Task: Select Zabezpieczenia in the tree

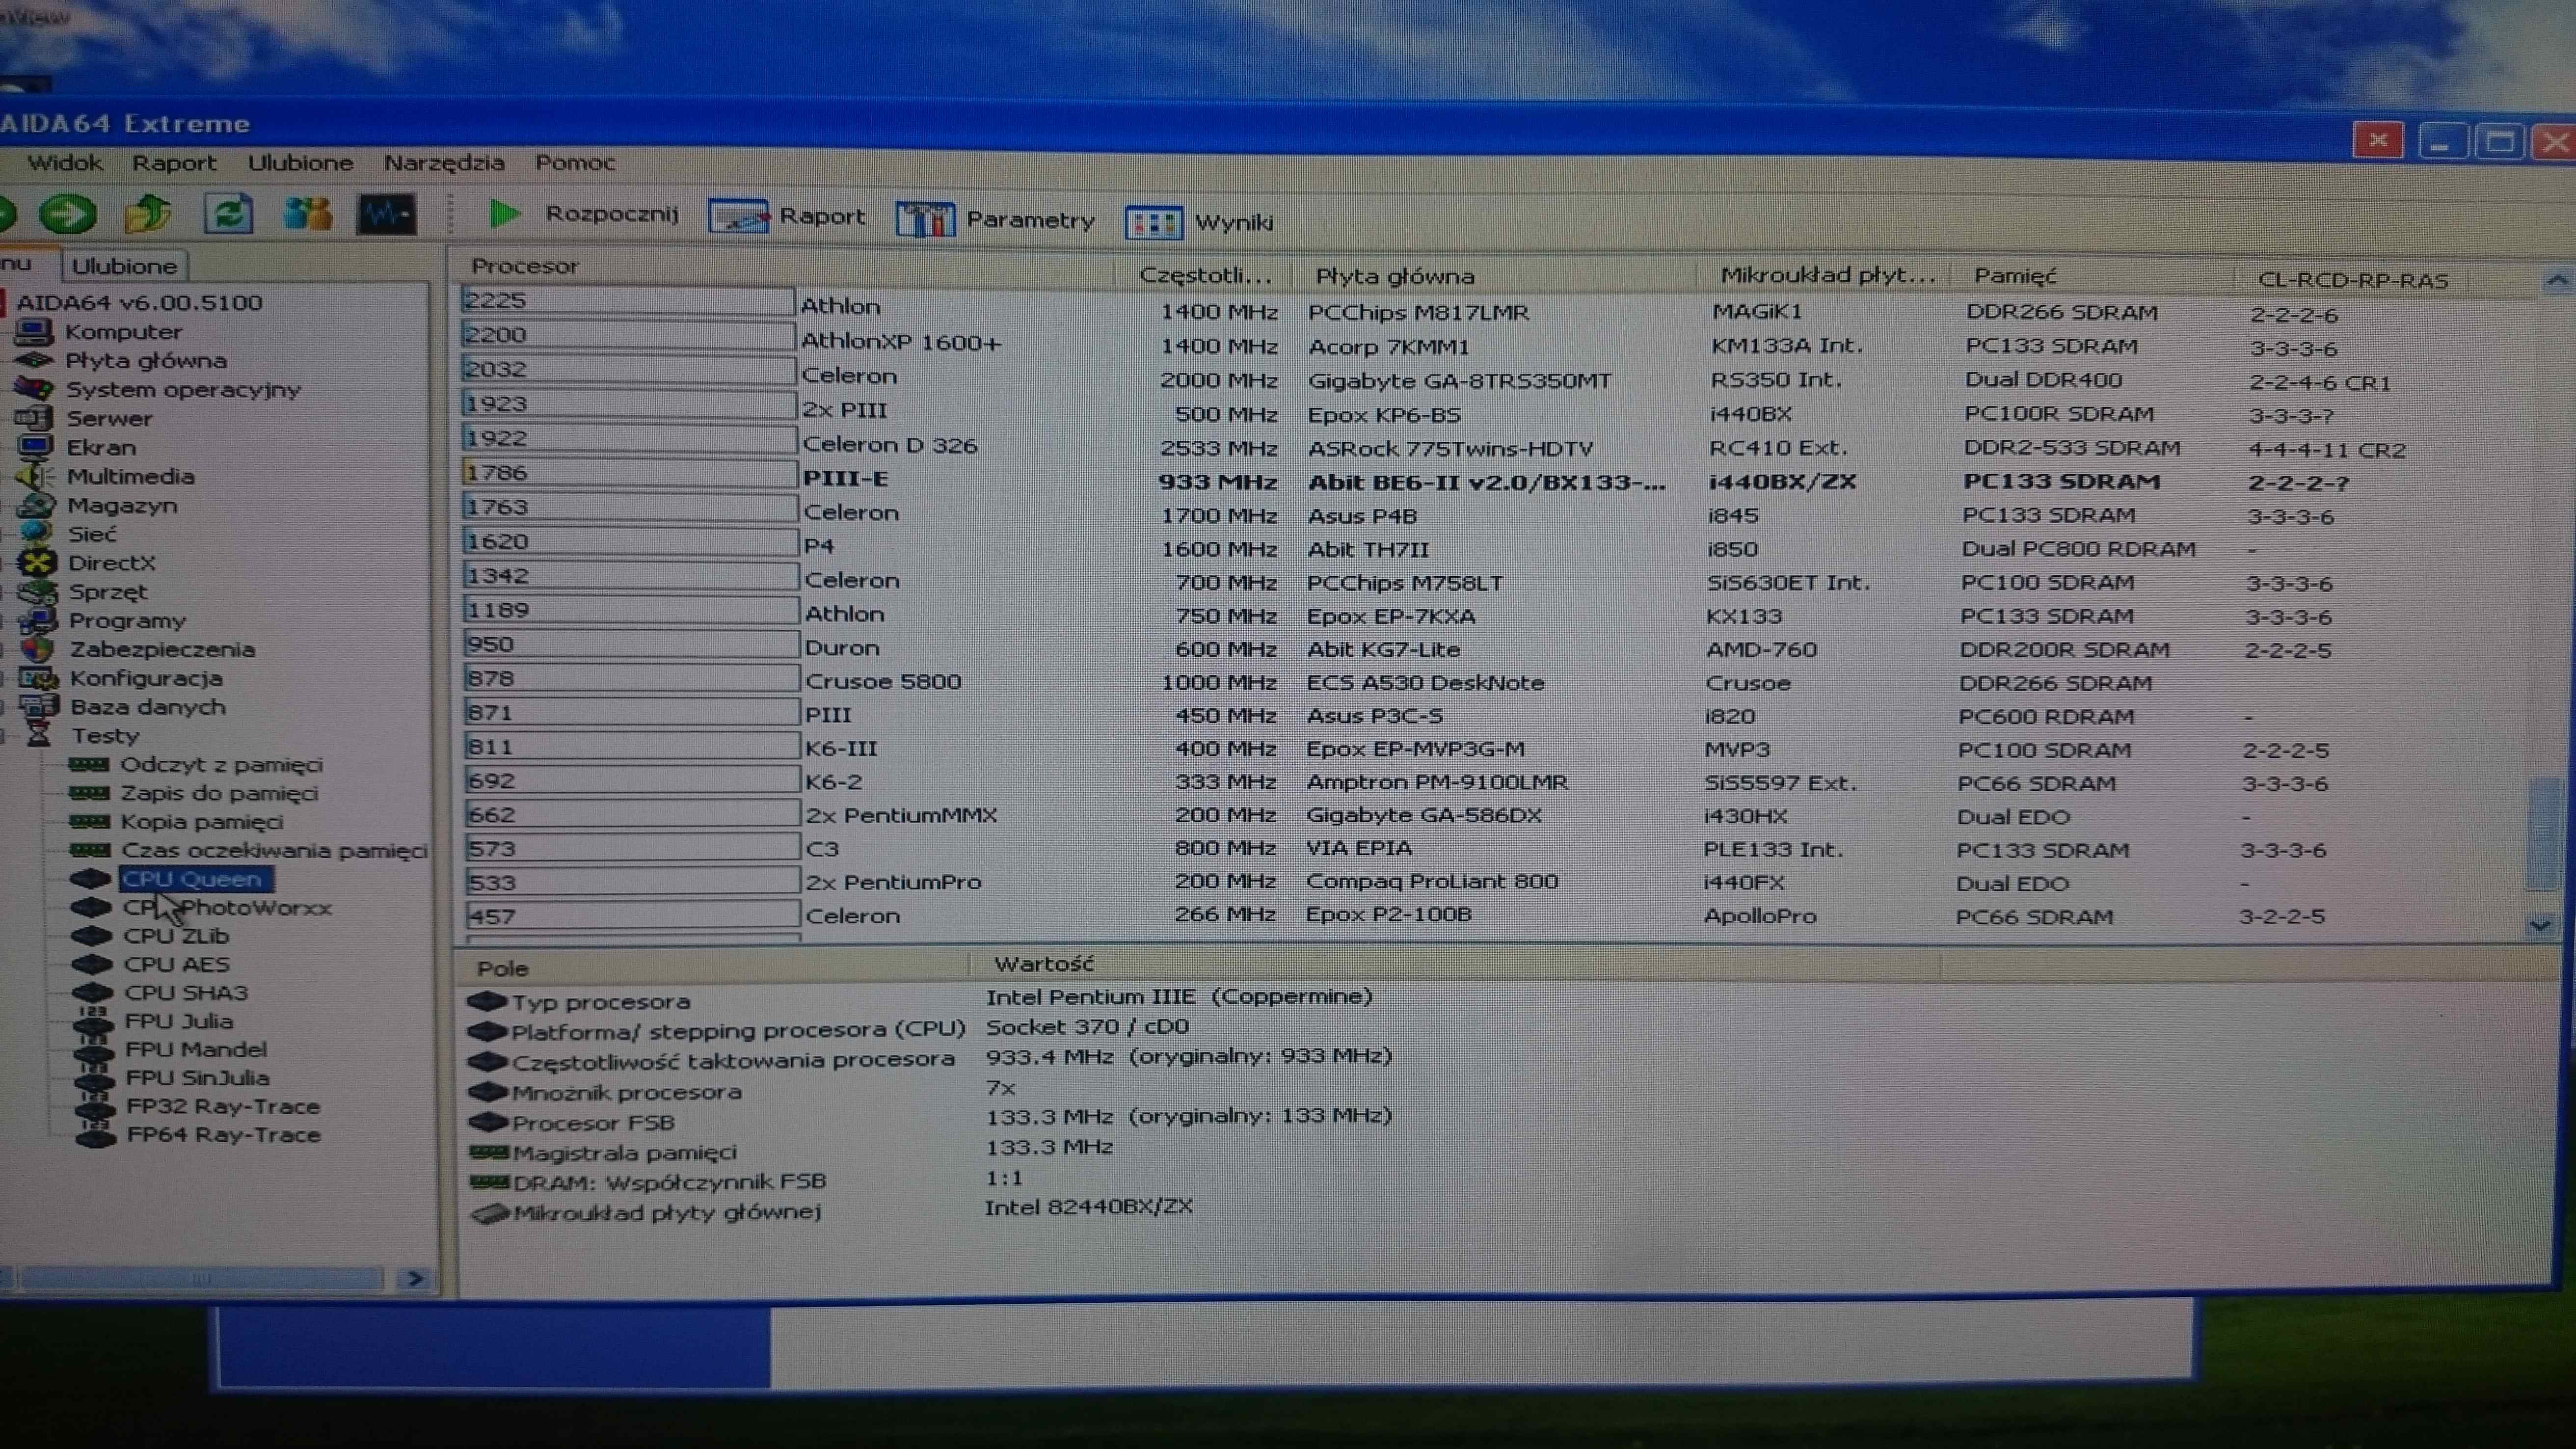Action: tap(162, 650)
